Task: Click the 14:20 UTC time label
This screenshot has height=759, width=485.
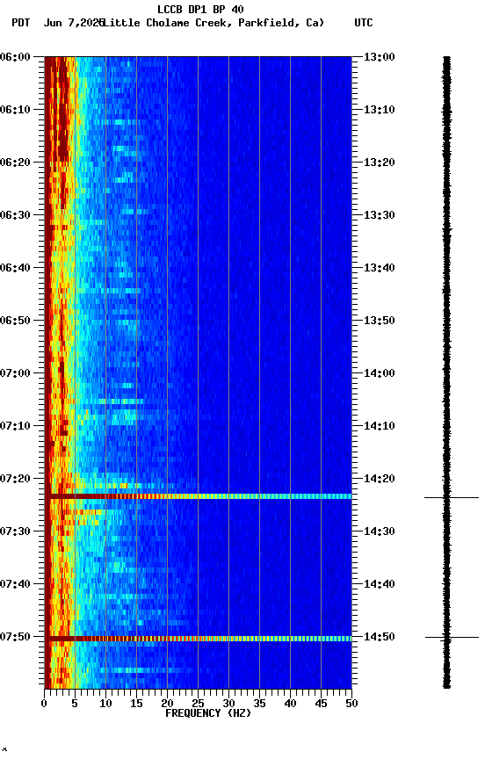Action: pyautogui.click(x=379, y=479)
